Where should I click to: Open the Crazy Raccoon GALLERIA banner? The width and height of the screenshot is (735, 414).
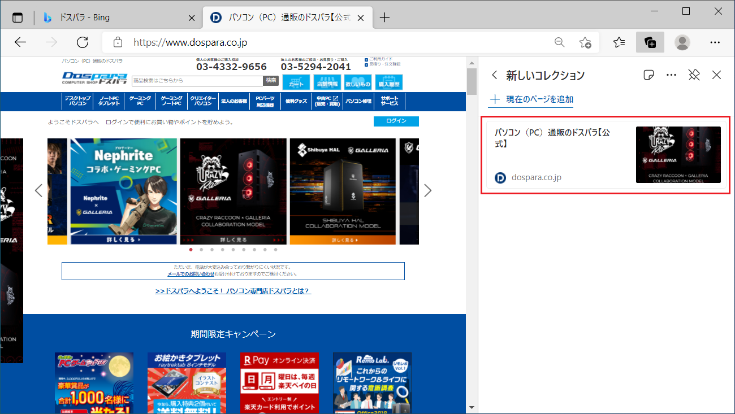233,191
